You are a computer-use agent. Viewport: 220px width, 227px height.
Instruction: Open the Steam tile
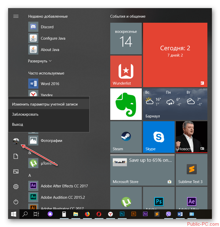click(126, 137)
